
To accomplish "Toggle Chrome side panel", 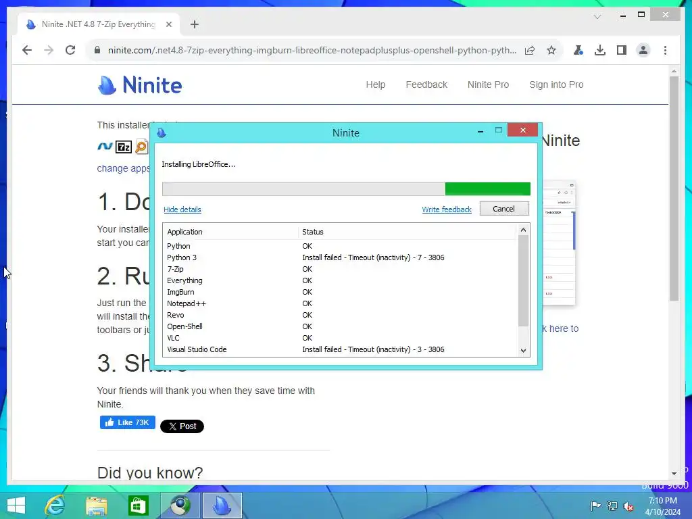I will click(622, 50).
